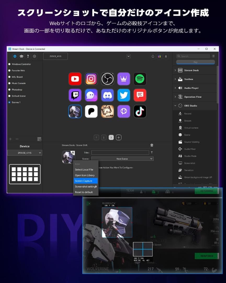Open settings gear in top toolbar
The height and width of the screenshot is (283, 226).
tap(35, 56)
